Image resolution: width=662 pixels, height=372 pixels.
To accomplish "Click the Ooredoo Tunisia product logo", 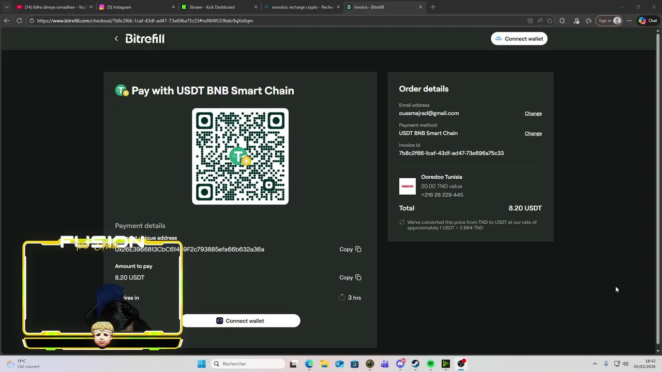I will [x=407, y=186].
